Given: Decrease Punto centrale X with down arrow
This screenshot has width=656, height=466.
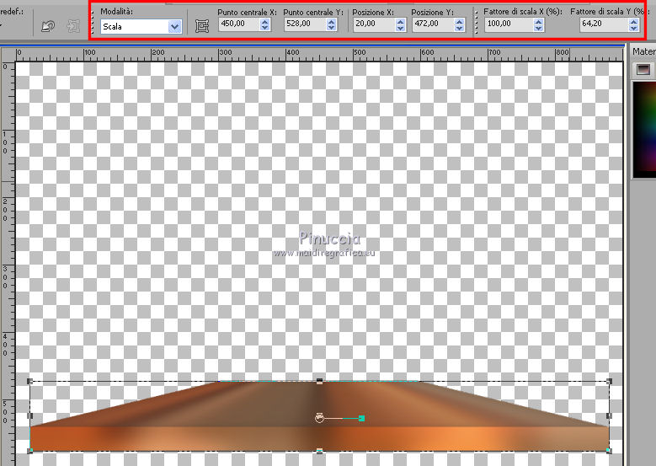Looking at the screenshot, I should coord(264,28).
